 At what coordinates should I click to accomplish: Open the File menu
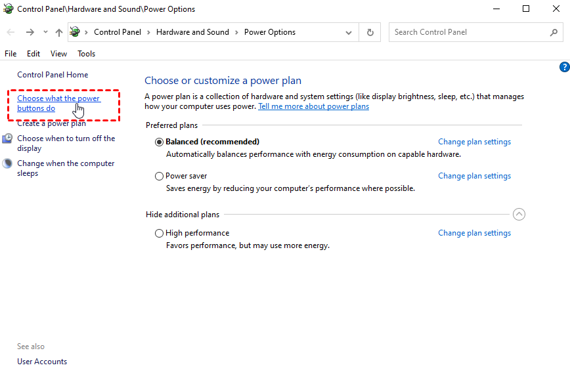11,54
